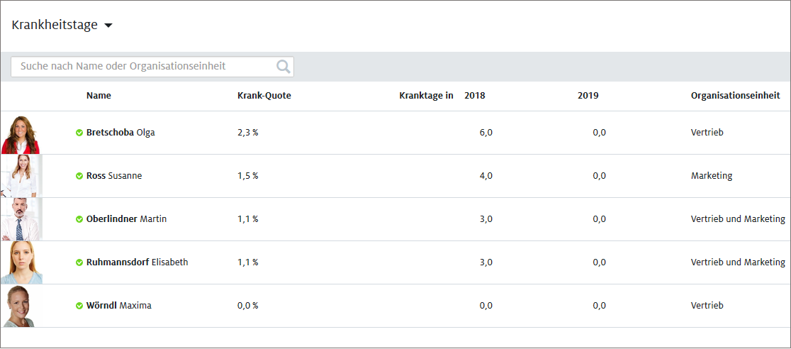Click the search magnifier icon
The width and height of the screenshot is (791, 349).
coord(283,67)
